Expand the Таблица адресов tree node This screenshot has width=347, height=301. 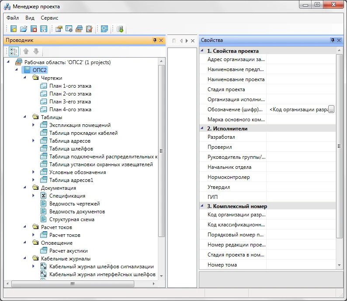[34, 141]
